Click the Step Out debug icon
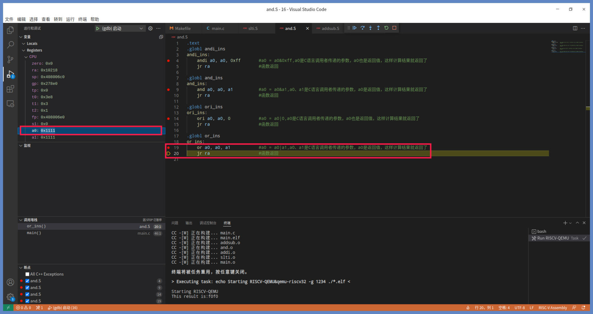This screenshot has height=314, width=593. pos(378,28)
